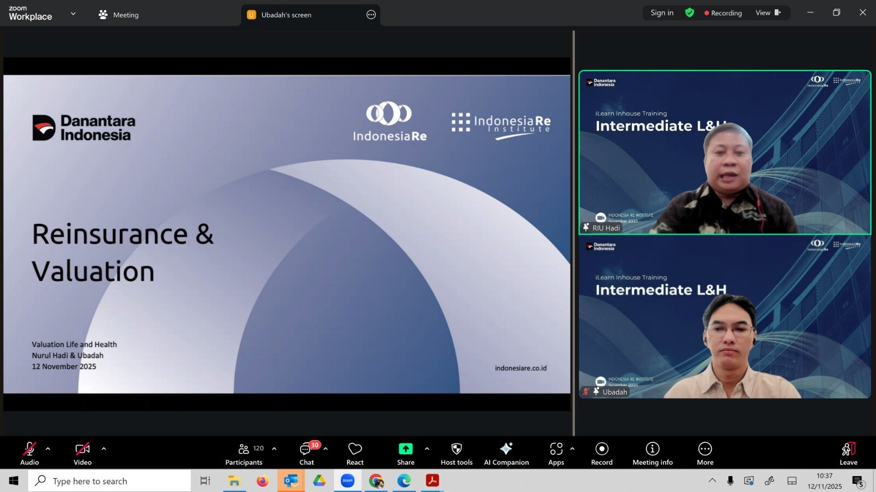The width and height of the screenshot is (876, 492).
Task: Switch to the Meeting tab
Action: pyautogui.click(x=119, y=15)
